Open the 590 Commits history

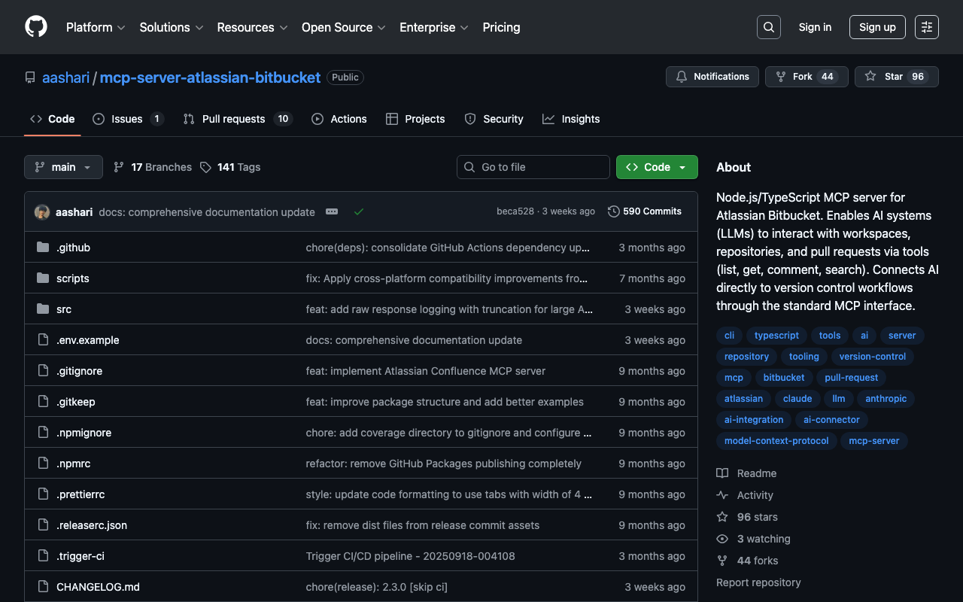[645, 211]
